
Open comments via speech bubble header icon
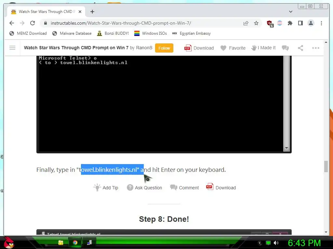(285, 48)
